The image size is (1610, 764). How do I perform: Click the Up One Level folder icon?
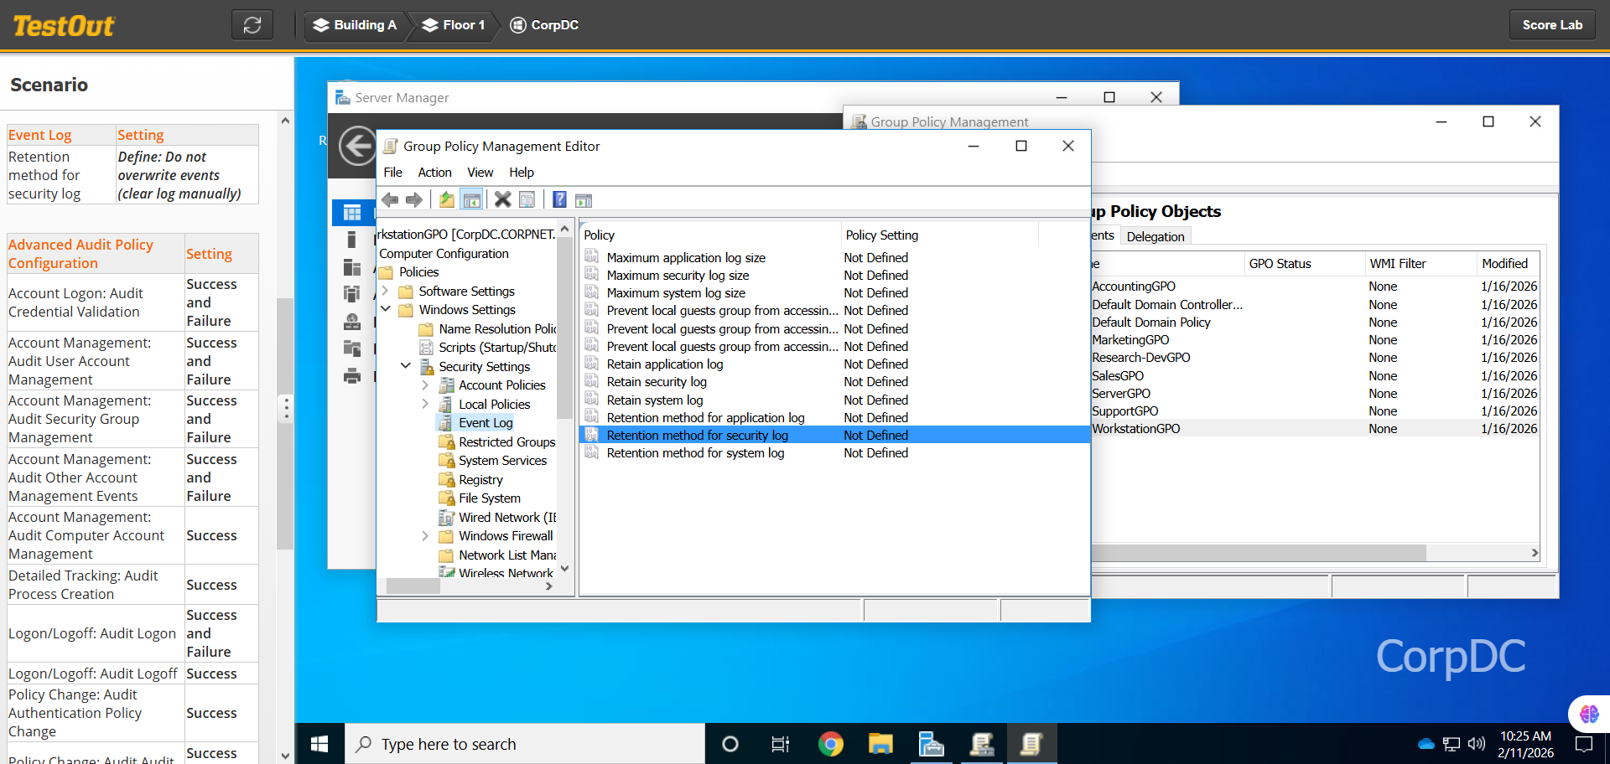(447, 199)
